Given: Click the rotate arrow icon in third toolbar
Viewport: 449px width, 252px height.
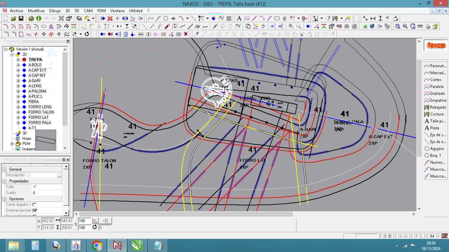Looking at the screenshot, I should 87,34.
